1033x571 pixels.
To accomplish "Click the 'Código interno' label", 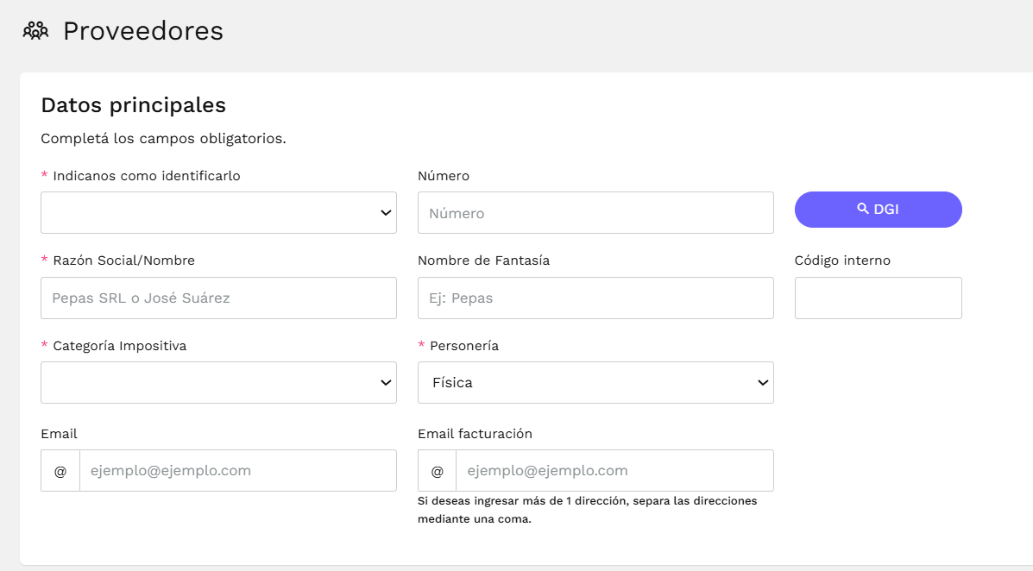I will coord(842,260).
